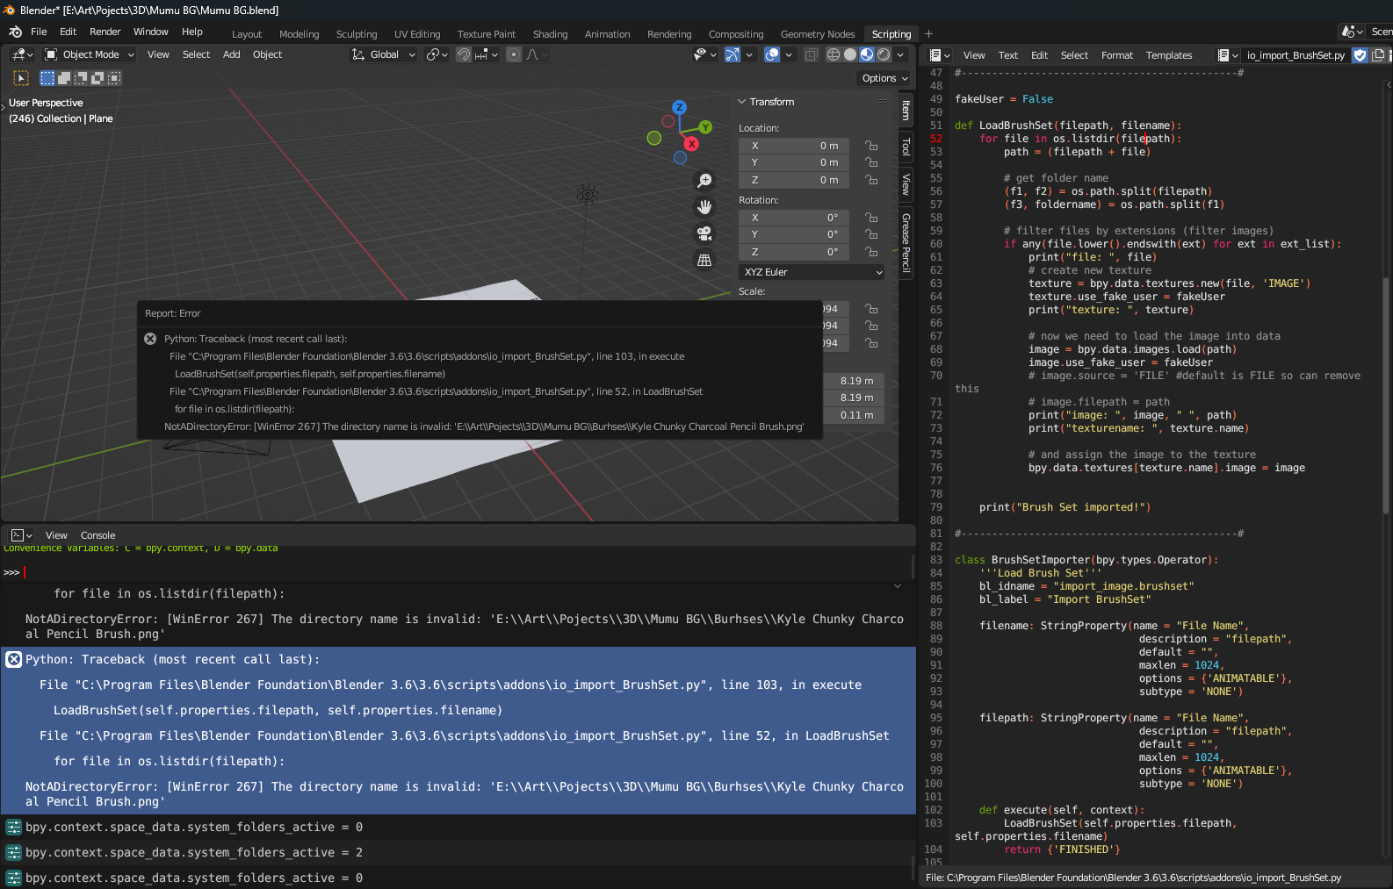Activate the hand pan view icon

click(x=704, y=207)
